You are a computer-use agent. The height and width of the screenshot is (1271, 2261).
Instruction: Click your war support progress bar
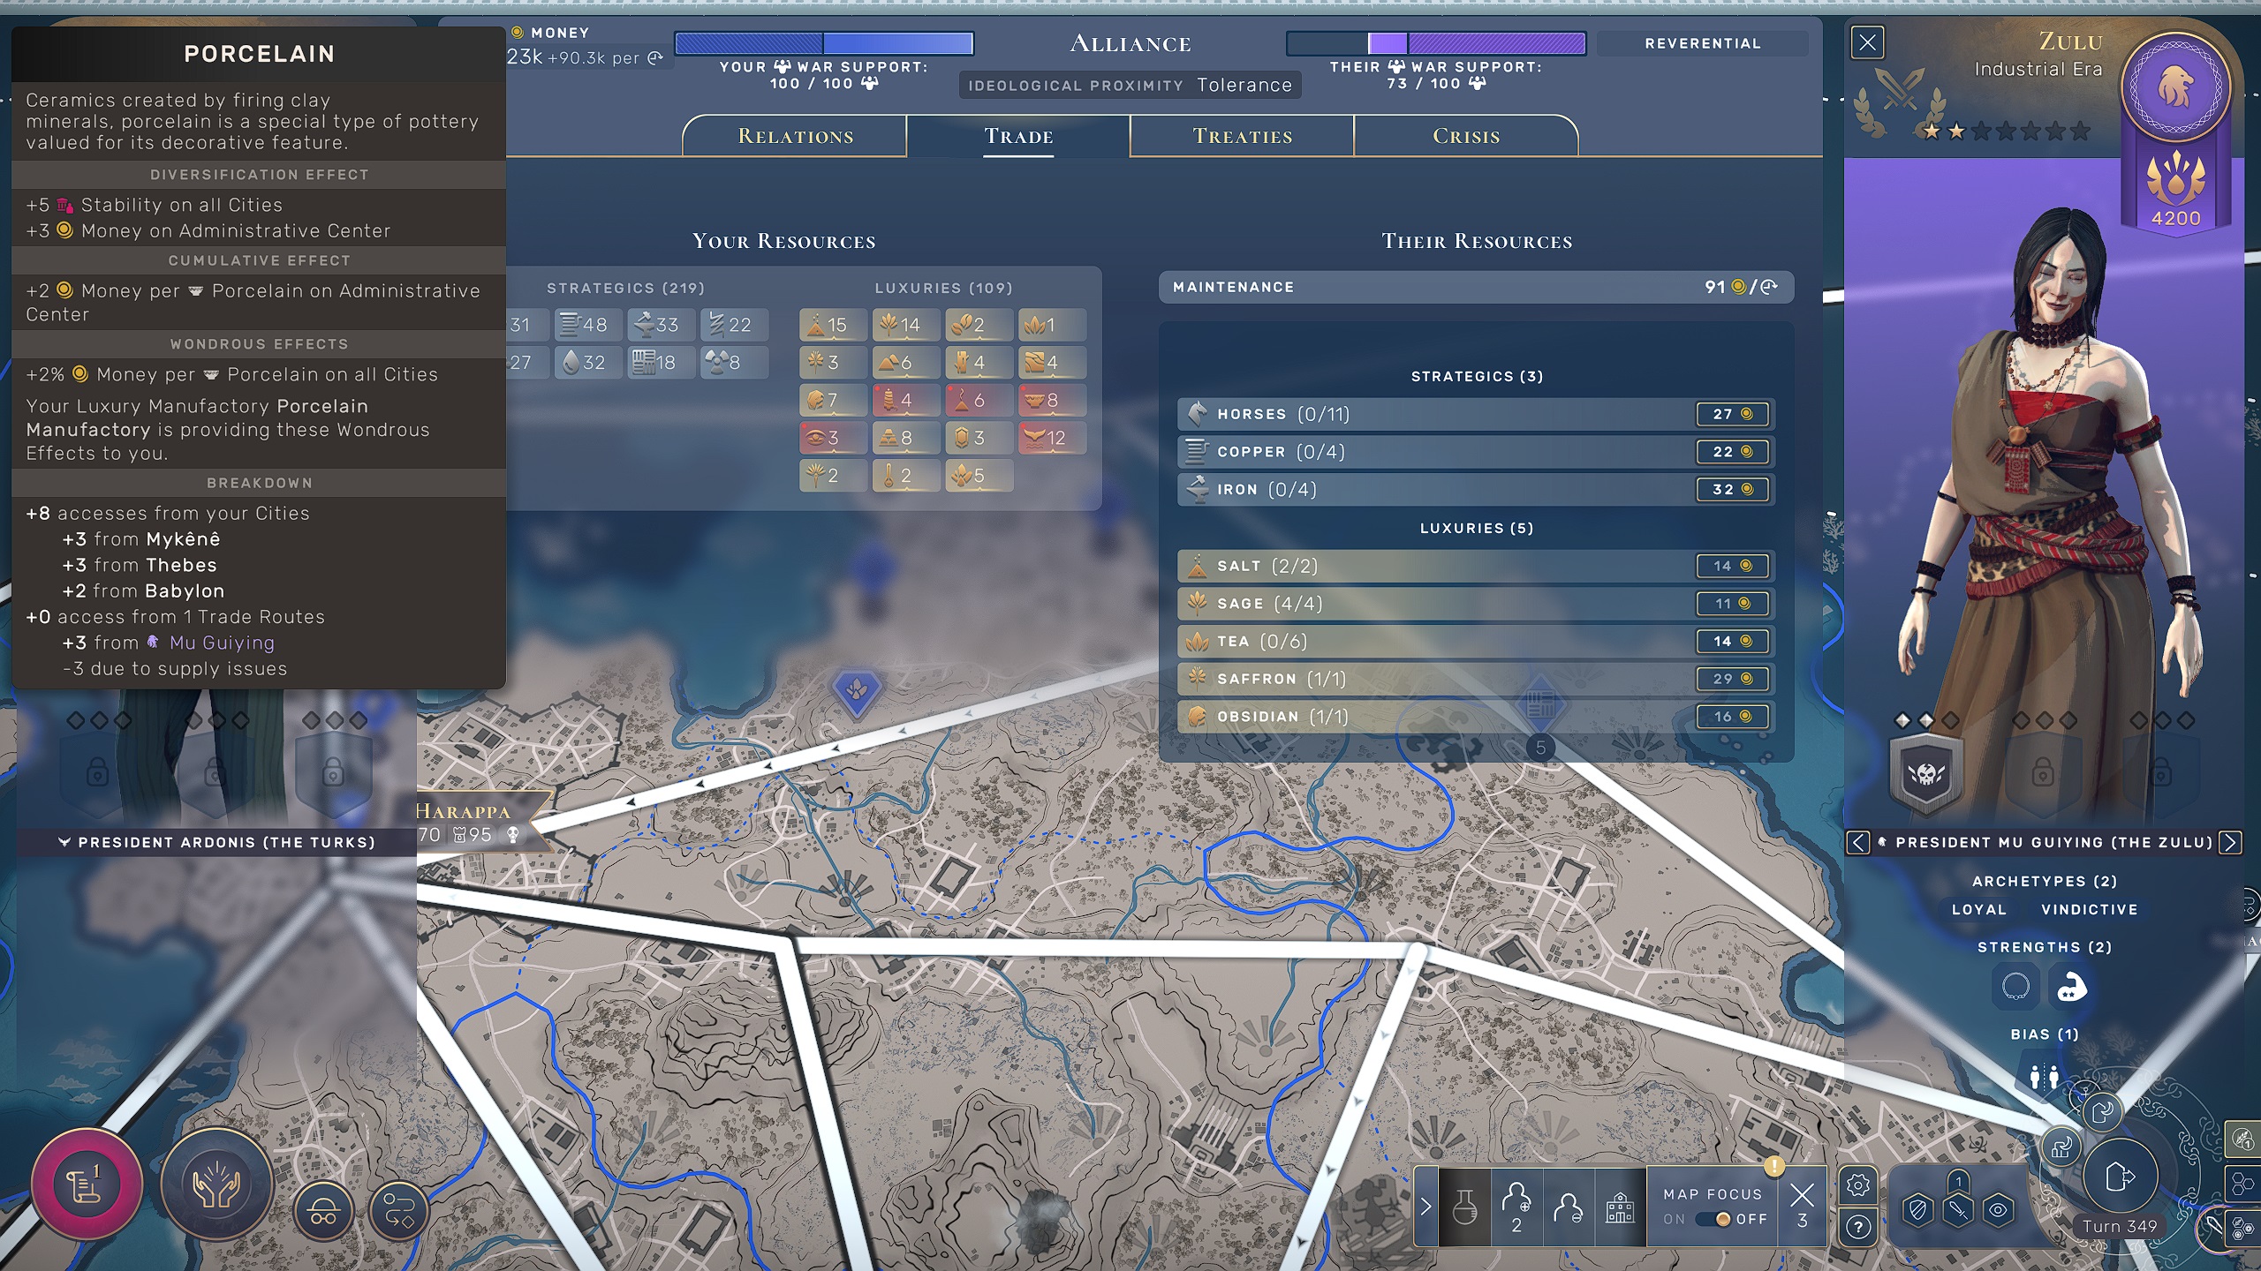(x=824, y=43)
